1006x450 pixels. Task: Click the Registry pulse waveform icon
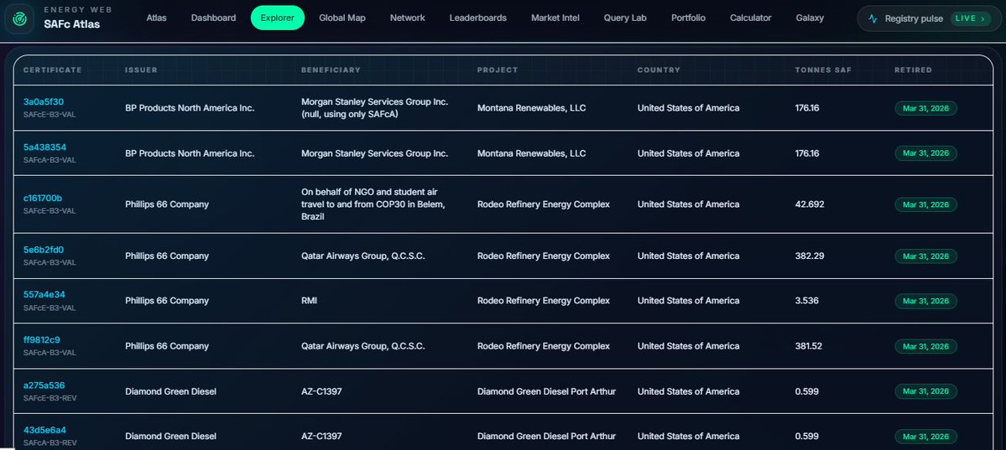[873, 18]
